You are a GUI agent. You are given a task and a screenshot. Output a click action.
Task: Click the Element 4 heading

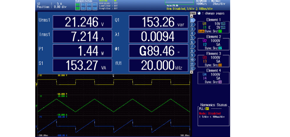(213, 71)
